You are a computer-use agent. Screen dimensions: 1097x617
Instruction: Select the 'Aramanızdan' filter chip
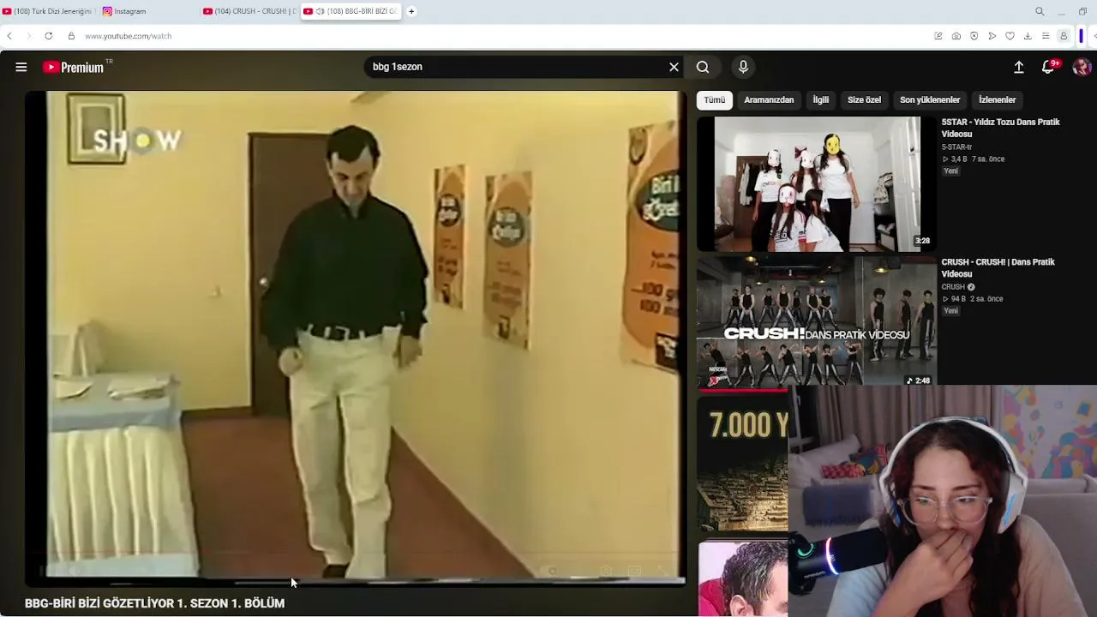coord(769,100)
